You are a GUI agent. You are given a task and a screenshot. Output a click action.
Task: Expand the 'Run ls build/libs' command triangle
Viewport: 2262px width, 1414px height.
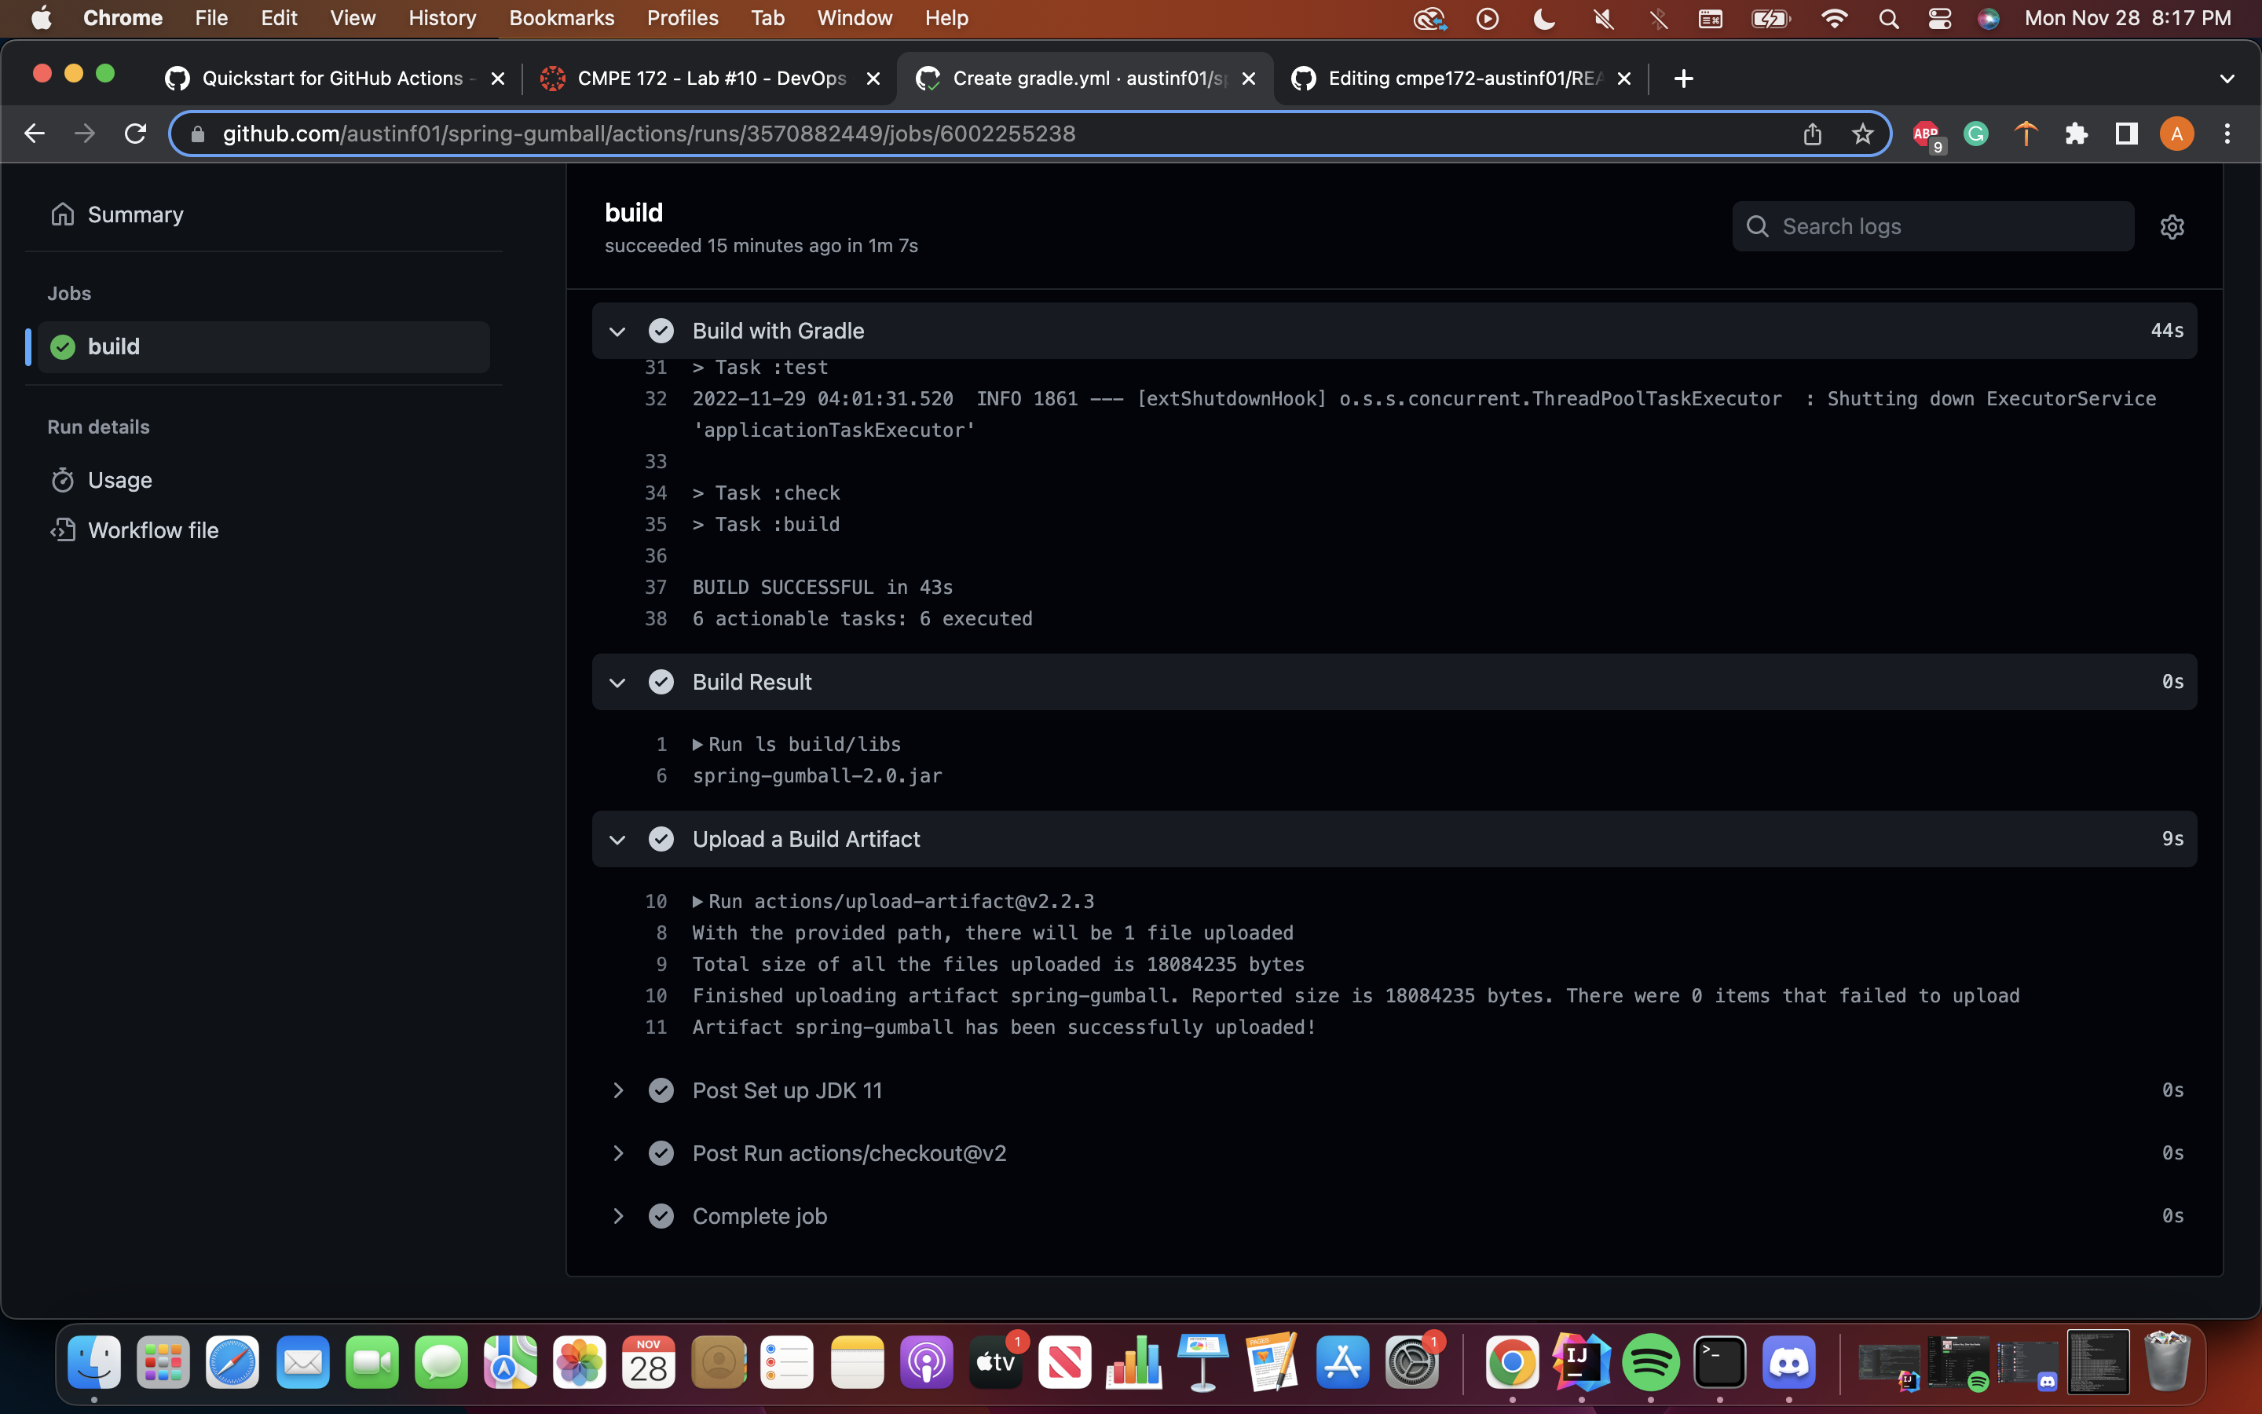click(697, 745)
